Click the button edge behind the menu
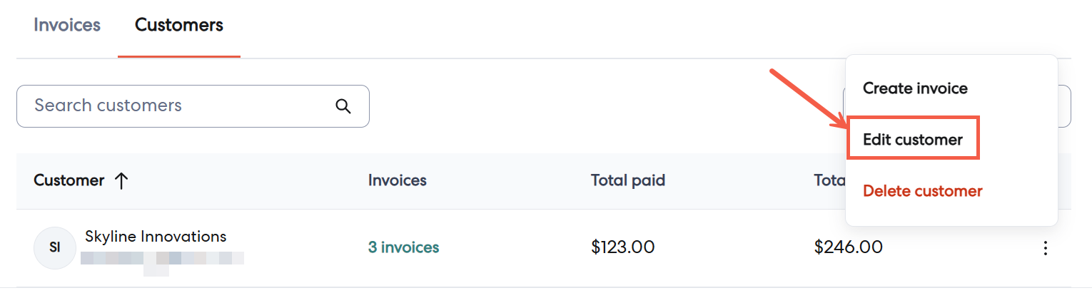The width and height of the screenshot is (1092, 293). coord(1064,106)
